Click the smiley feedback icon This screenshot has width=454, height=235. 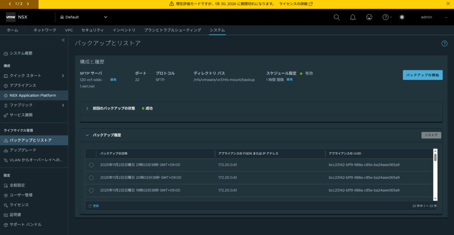[x=369, y=17]
